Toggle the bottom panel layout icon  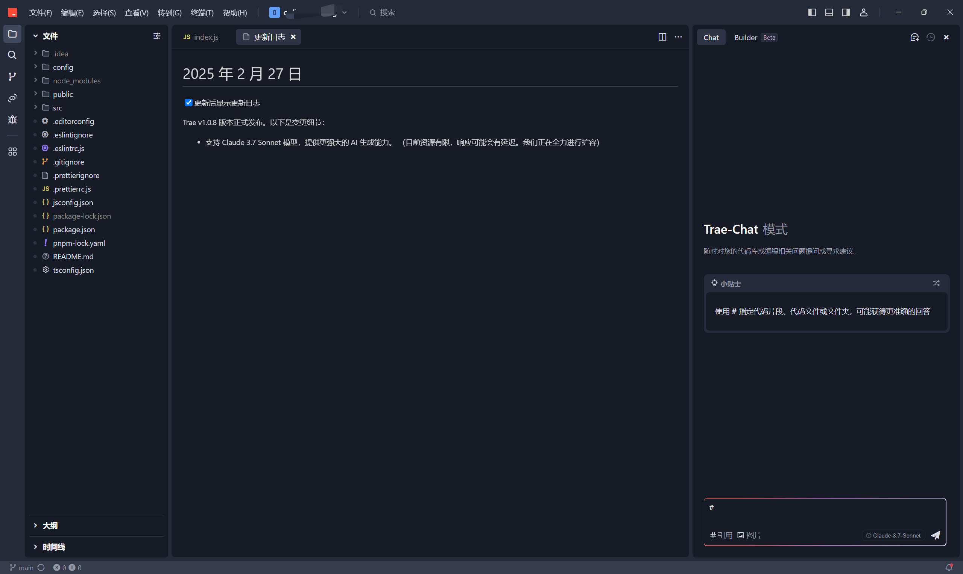829,12
